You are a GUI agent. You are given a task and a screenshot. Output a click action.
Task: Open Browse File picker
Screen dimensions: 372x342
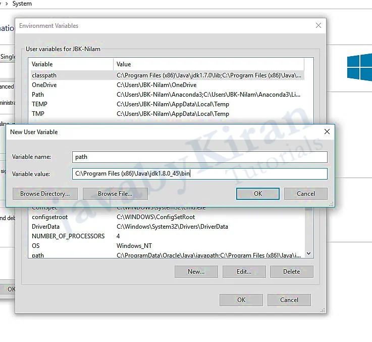(115, 194)
